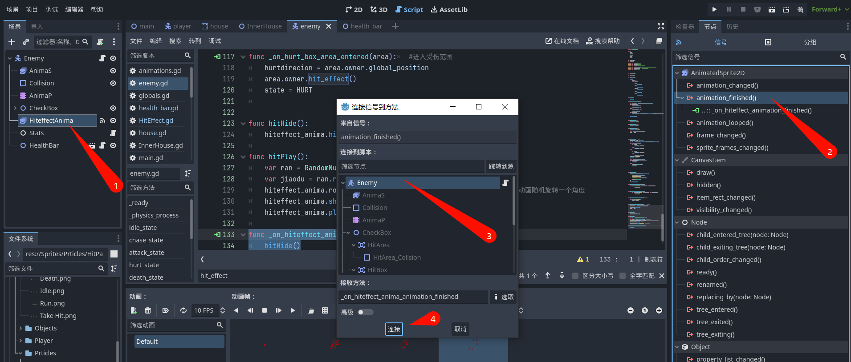Open the 检查器 inspector tab
851x362 pixels.
pos(685,27)
